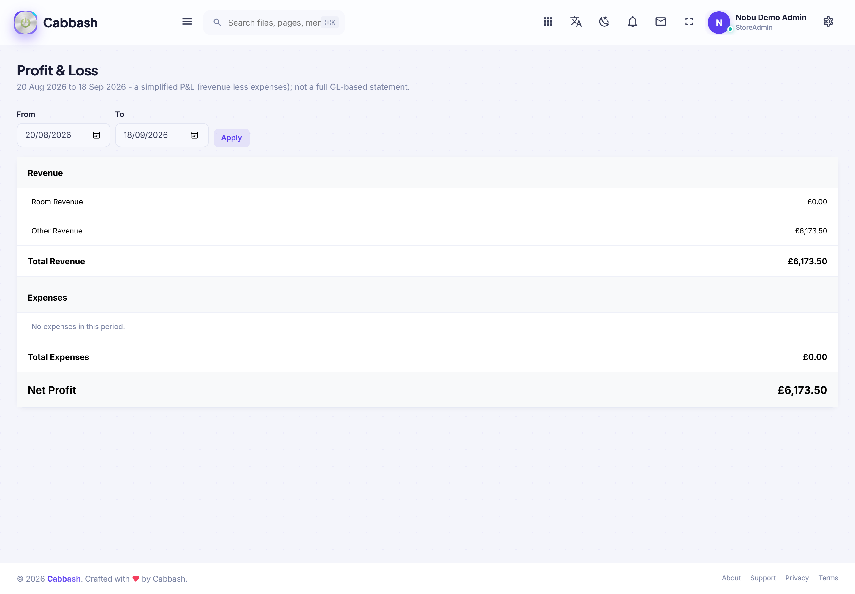Follow the Cabbash link in footer

(x=64, y=579)
